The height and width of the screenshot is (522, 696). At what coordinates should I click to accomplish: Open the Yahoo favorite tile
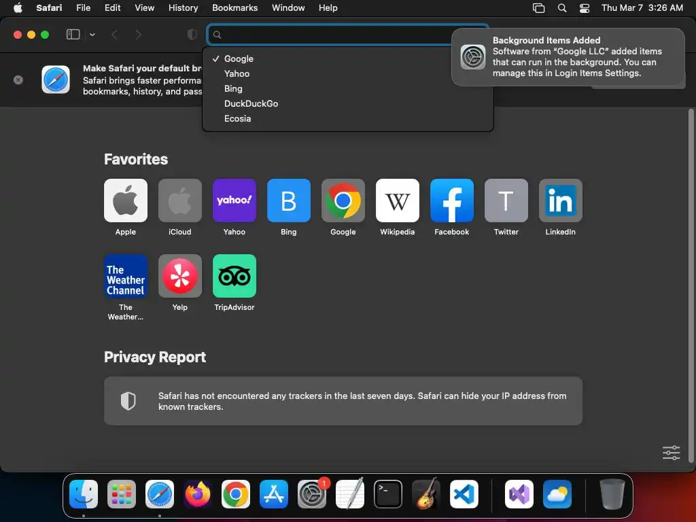click(x=234, y=201)
